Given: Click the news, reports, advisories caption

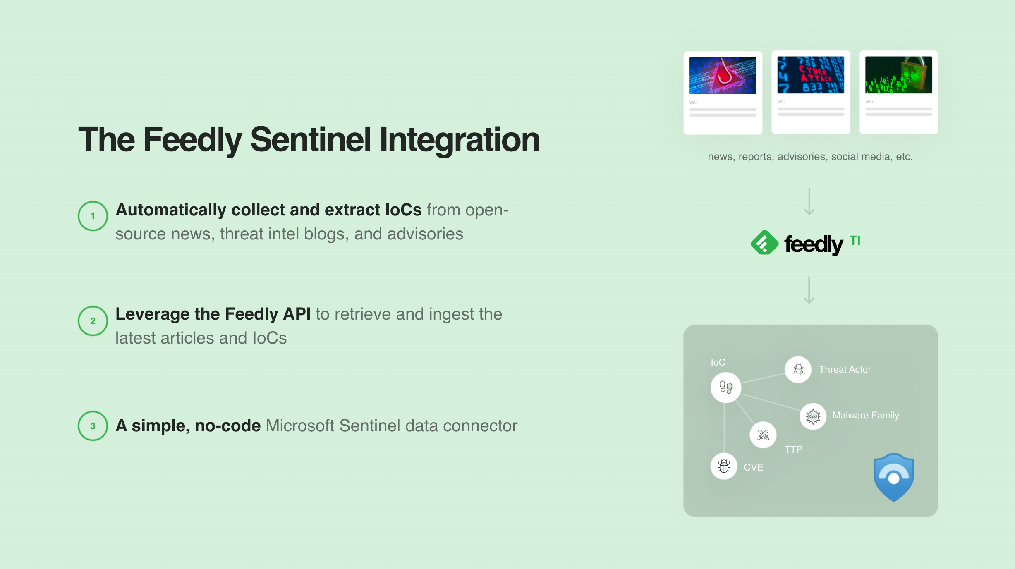Looking at the screenshot, I should point(810,157).
